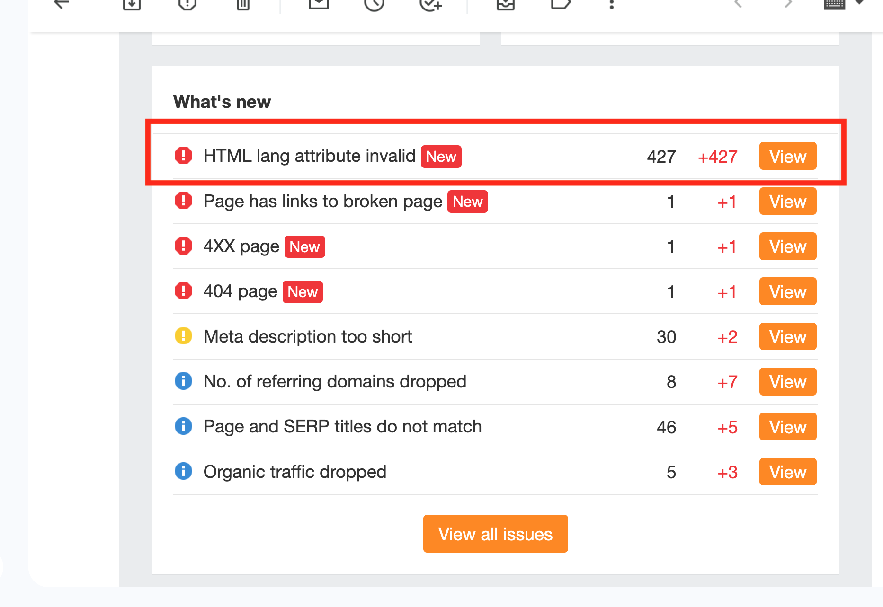Click View for the 4XX page issue
Image resolution: width=883 pixels, height=607 pixels.
(x=788, y=246)
